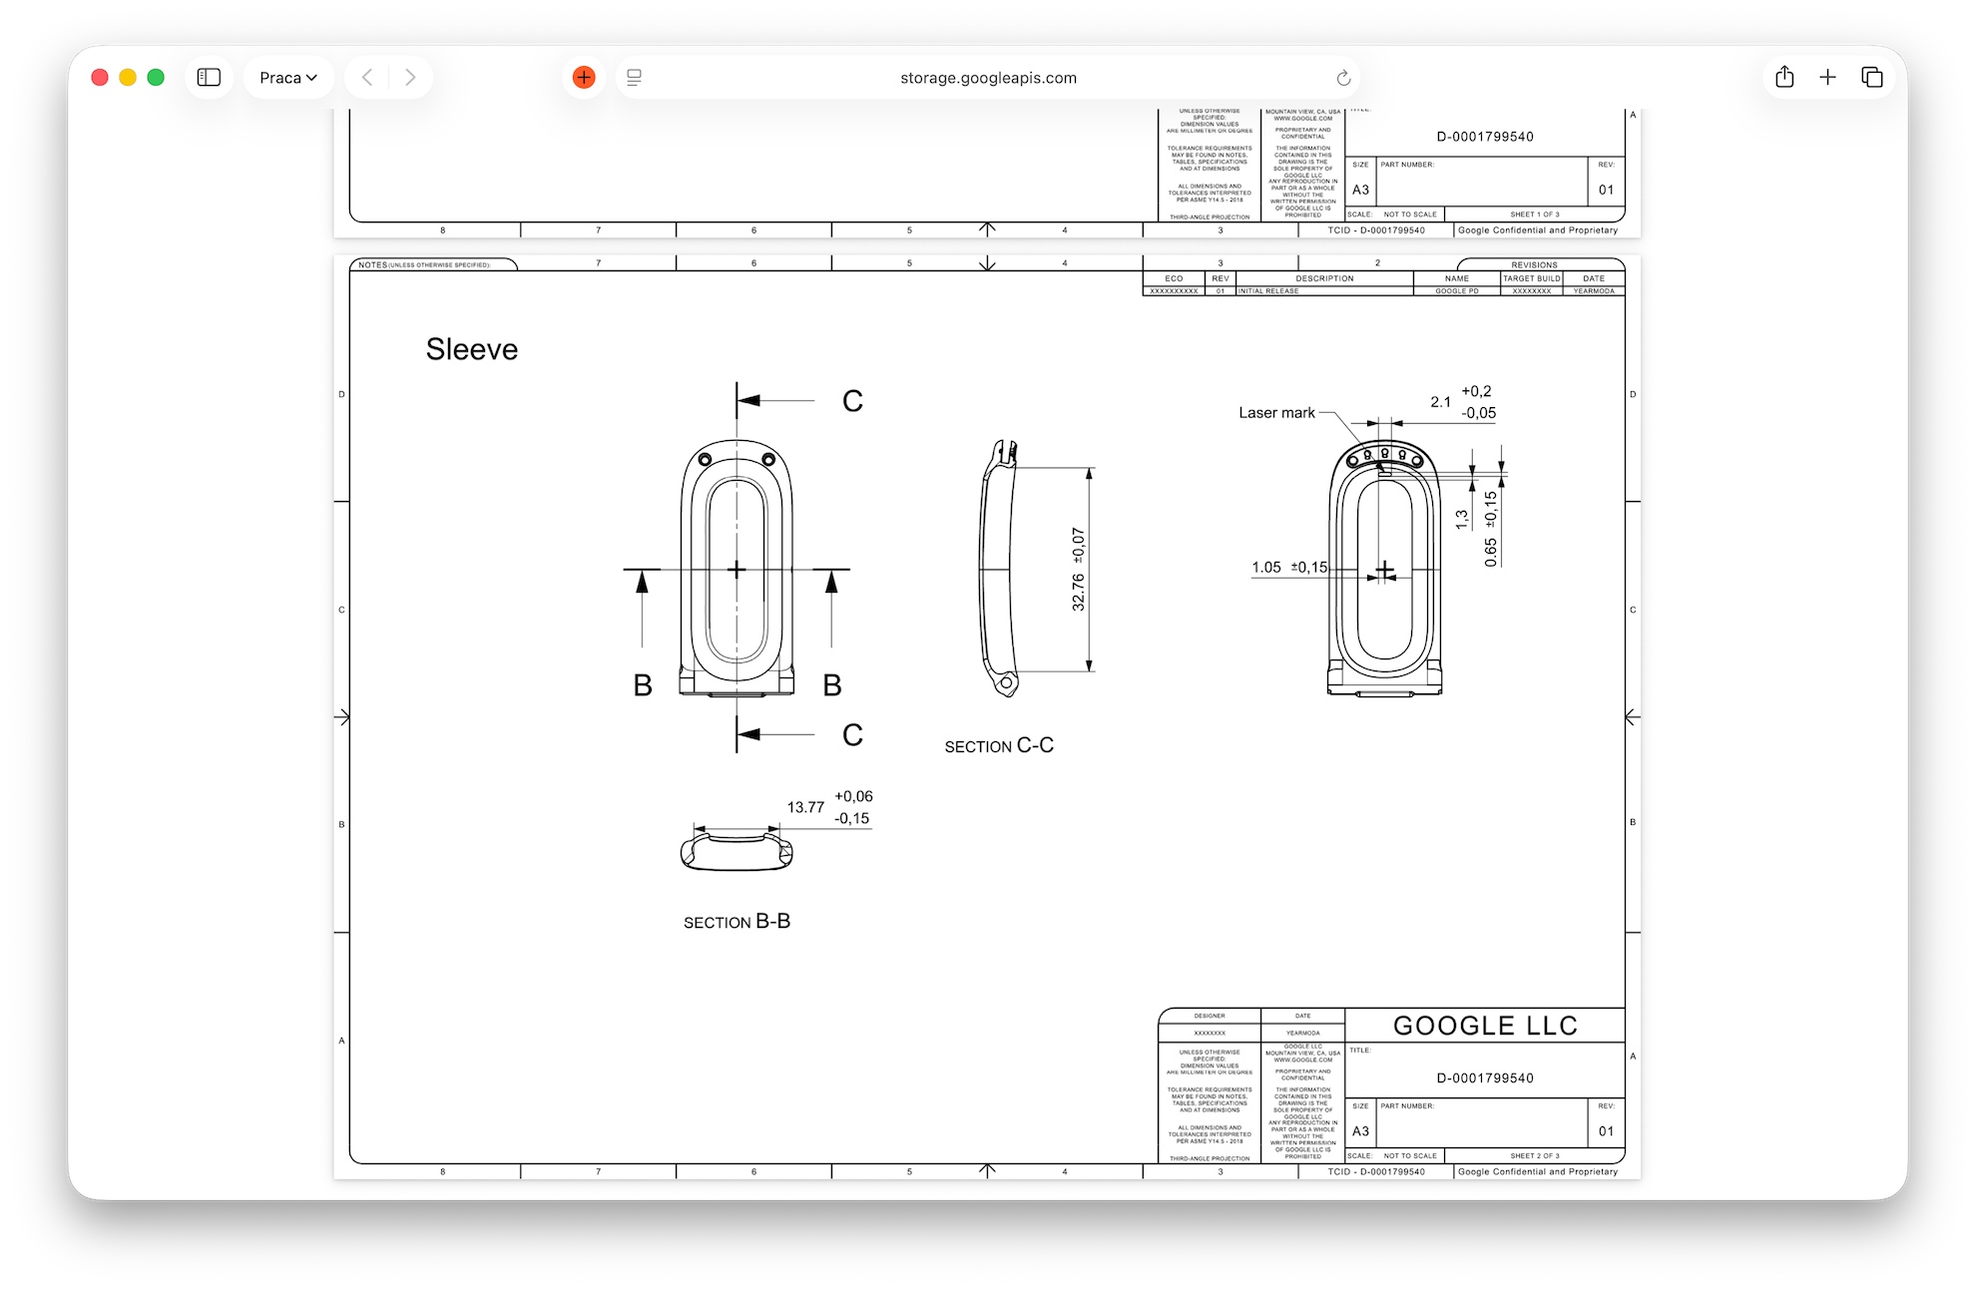Open the Reader view icon
Viewport: 1976px width, 1290px height.
pyautogui.click(x=634, y=78)
